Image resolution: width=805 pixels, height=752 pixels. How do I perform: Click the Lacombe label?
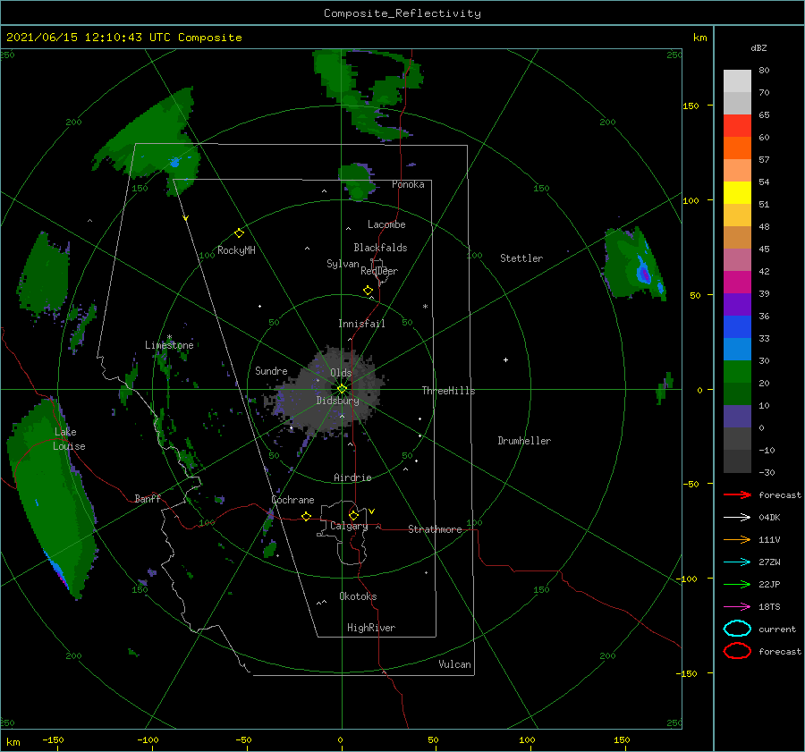click(386, 224)
